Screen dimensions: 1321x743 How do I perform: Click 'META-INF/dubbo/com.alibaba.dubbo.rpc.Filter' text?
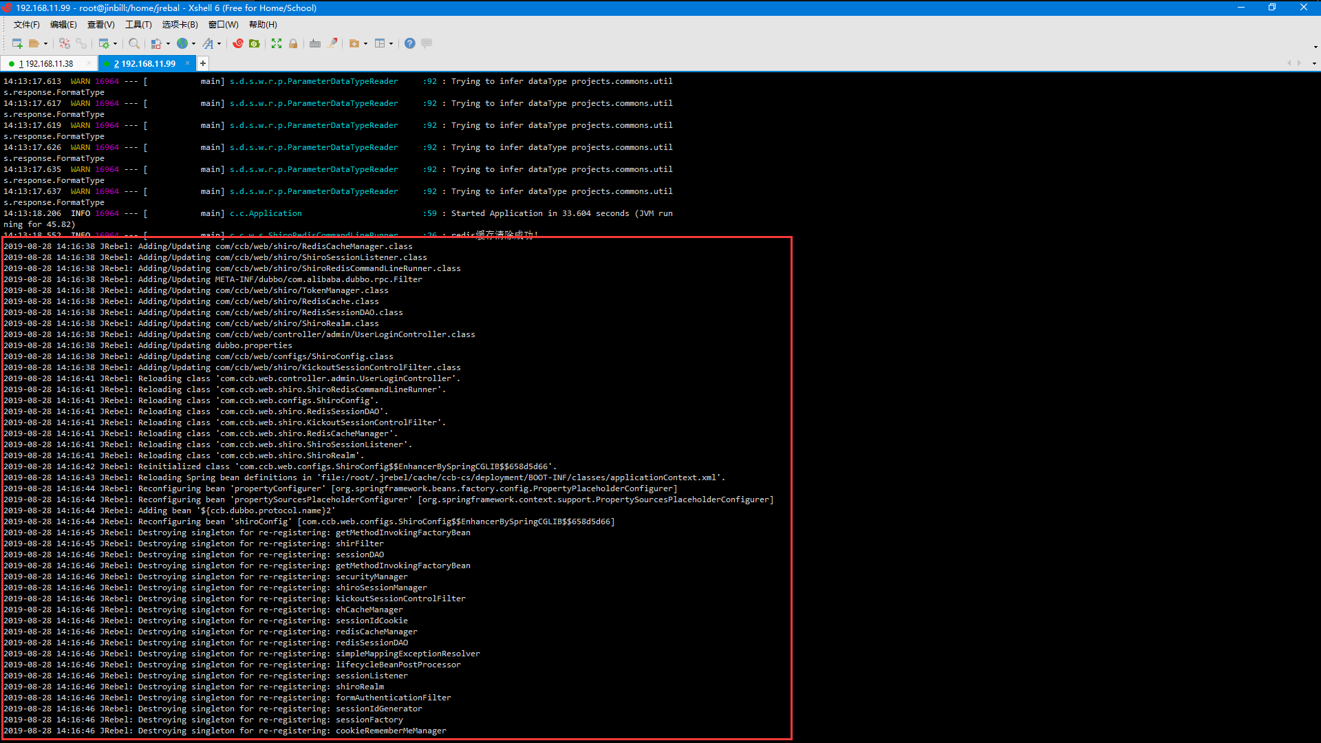[x=319, y=279]
